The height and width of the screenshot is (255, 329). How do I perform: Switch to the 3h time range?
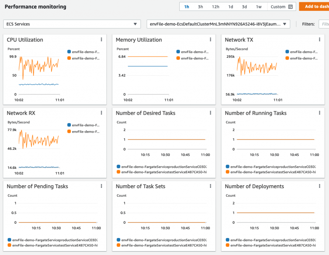(200, 6)
